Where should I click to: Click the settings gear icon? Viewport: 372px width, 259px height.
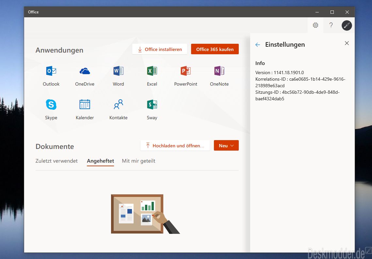coord(315,25)
